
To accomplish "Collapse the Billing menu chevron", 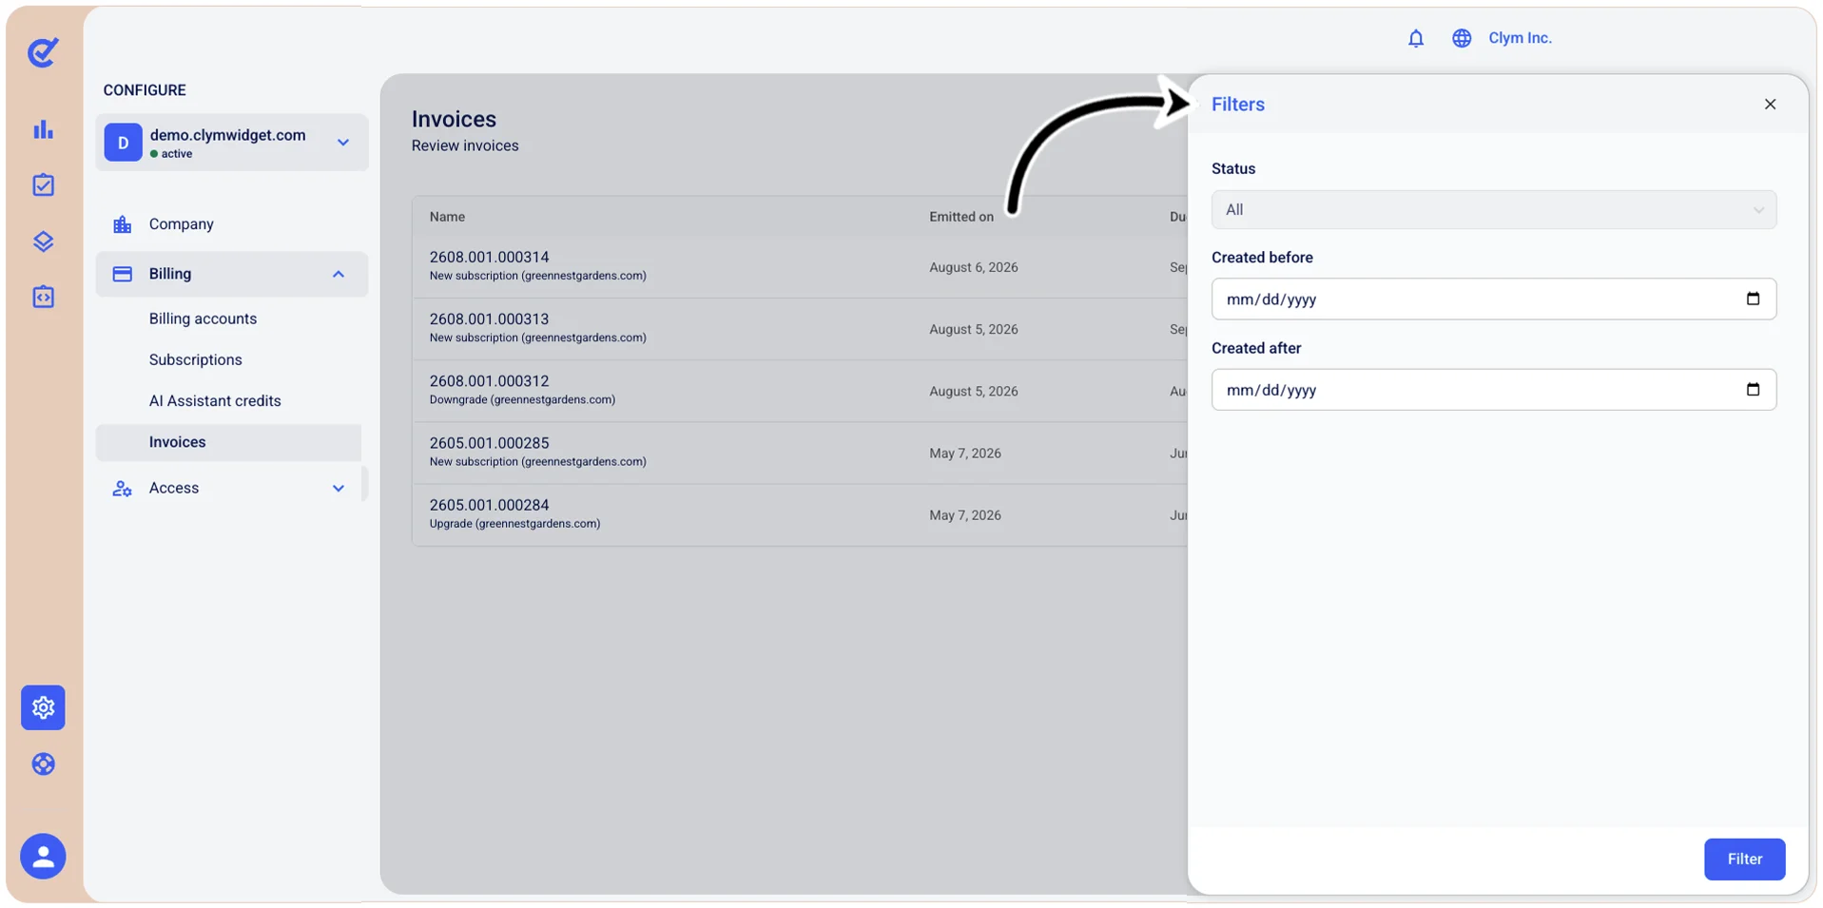I will click(x=339, y=274).
